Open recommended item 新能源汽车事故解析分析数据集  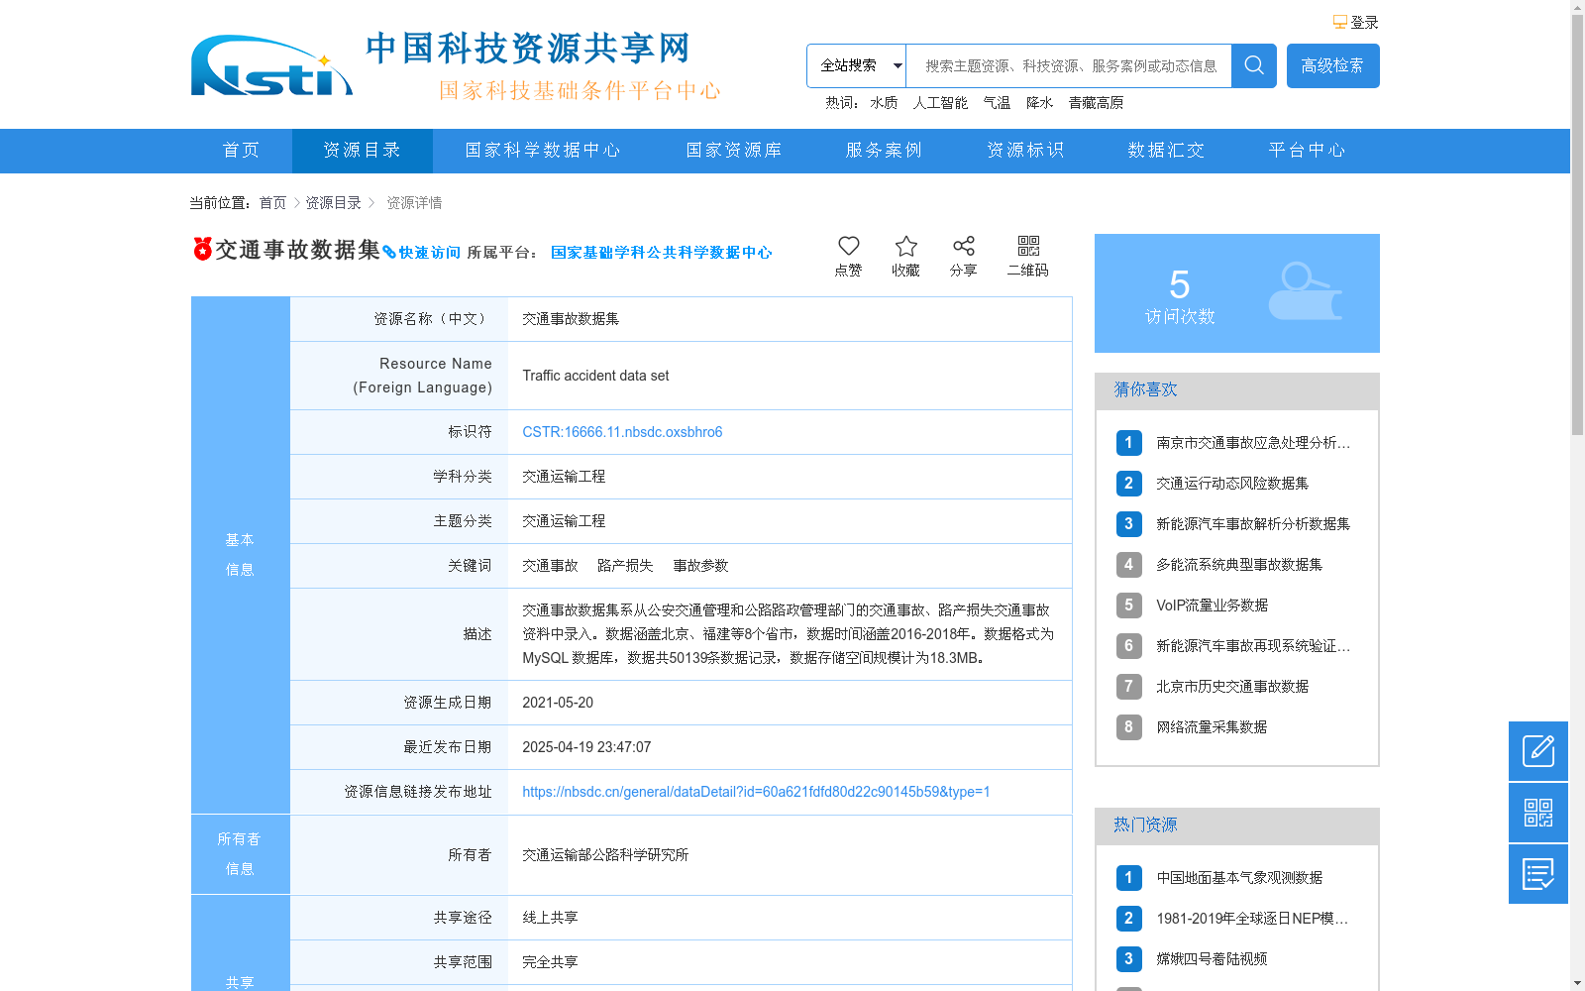pyautogui.click(x=1253, y=524)
